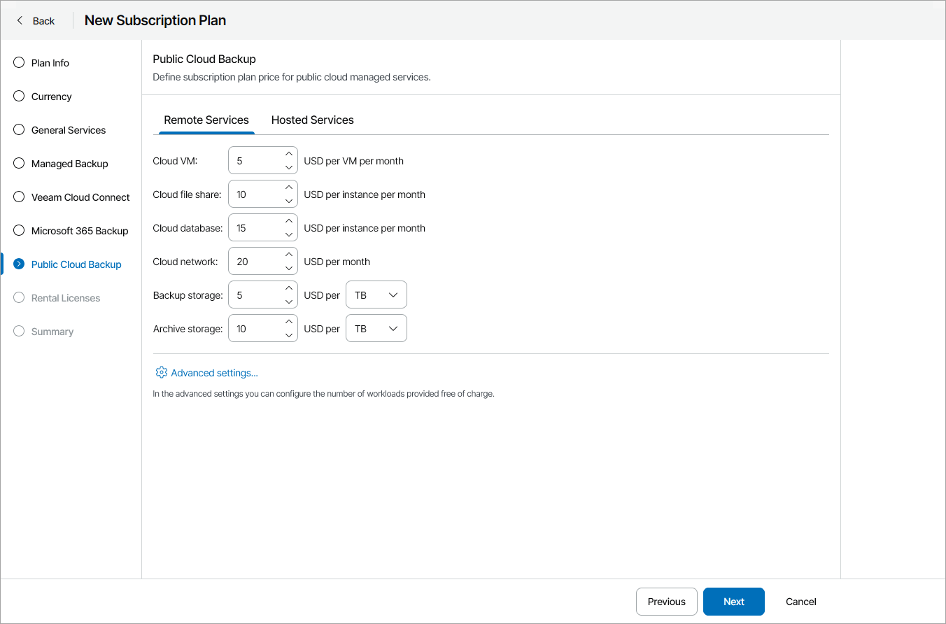Click the Previous button
Screen dimensions: 946x624
(x=666, y=602)
